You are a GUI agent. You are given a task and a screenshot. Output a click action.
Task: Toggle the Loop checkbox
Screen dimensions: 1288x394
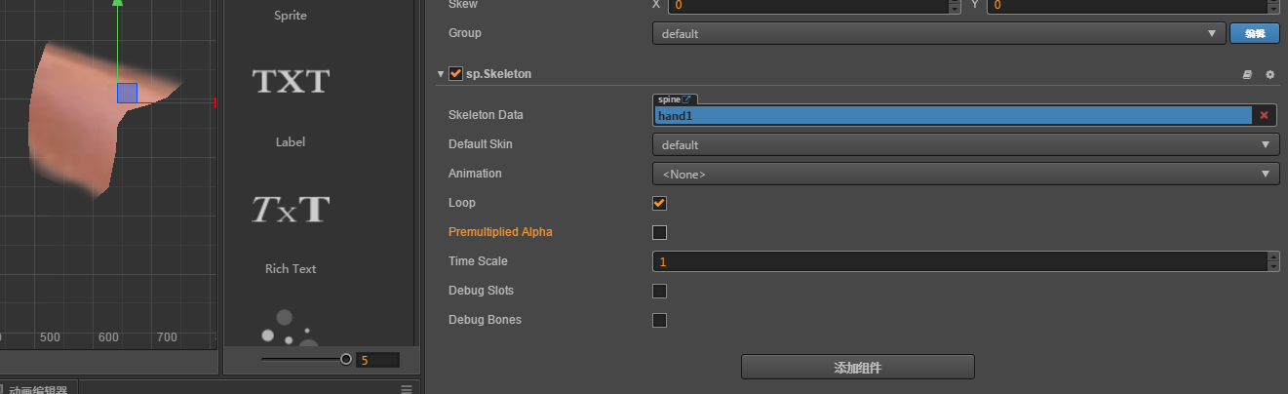tap(659, 203)
